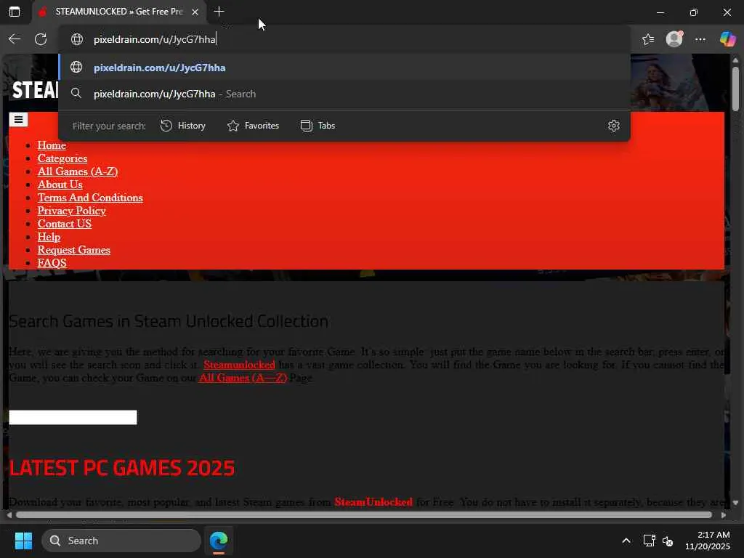This screenshot has height=558, width=744.
Task: Click the vertical scrollbar down arrow
Action: coord(735,503)
